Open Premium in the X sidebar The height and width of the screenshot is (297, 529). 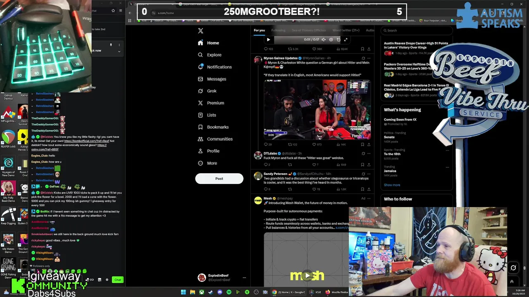coord(211,103)
